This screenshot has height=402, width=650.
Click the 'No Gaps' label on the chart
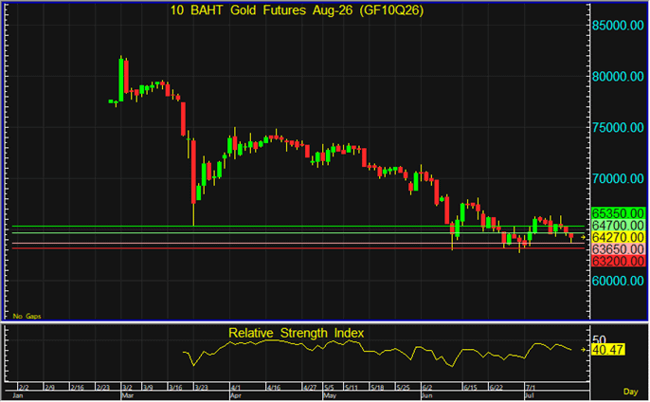tap(27, 316)
